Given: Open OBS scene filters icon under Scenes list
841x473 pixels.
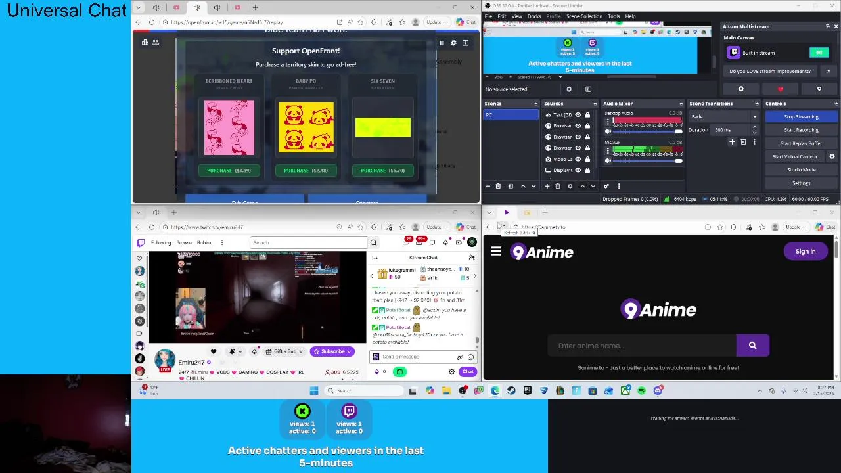Looking at the screenshot, I should click(x=511, y=186).
